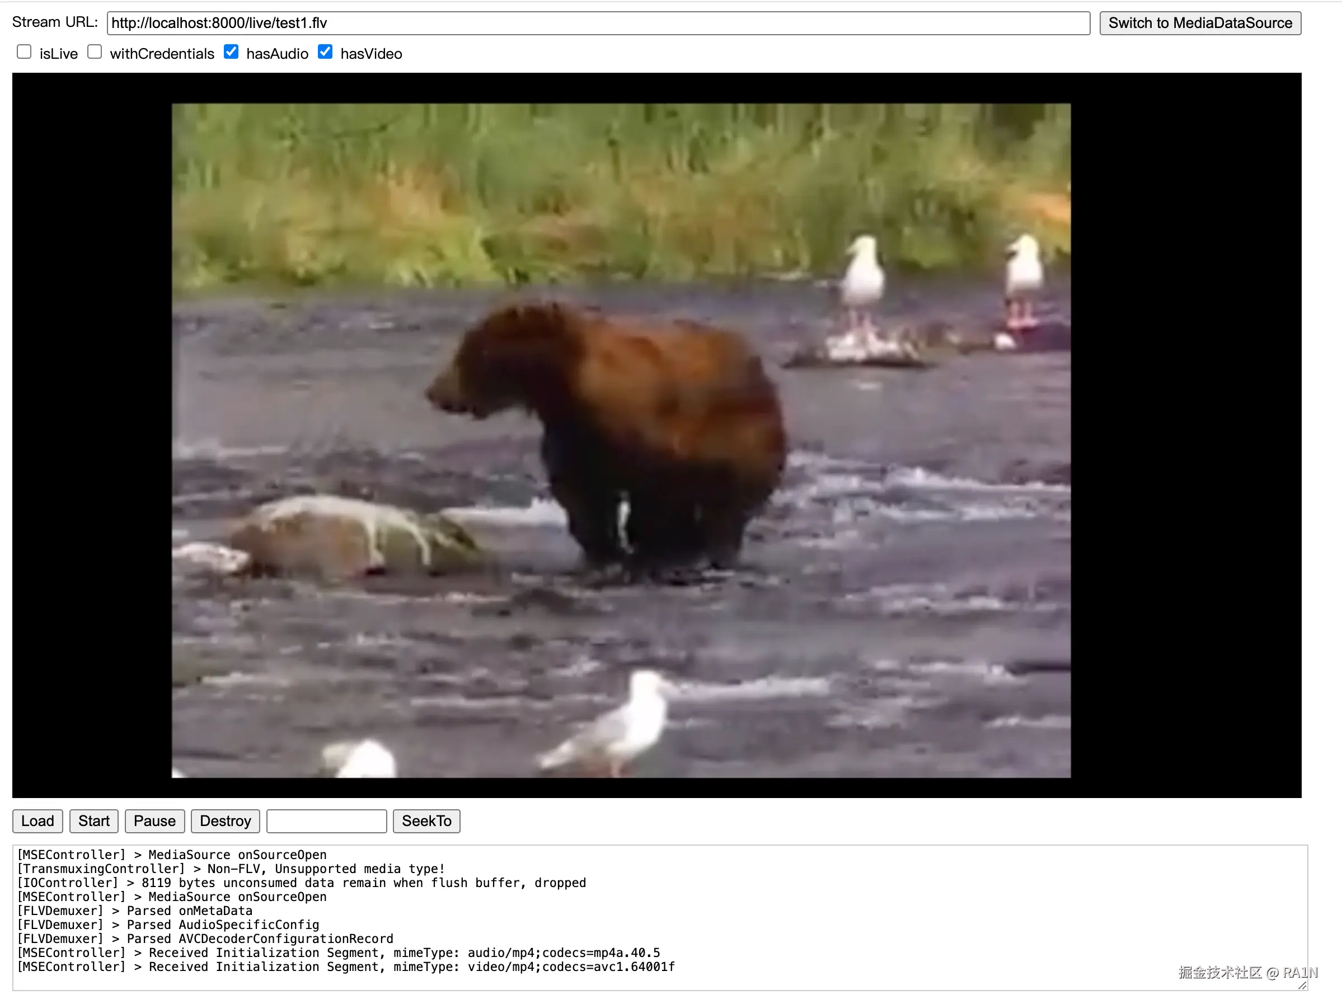Focus the seek time input box
The image size is (1342, 1004).
pyautogui.click(x=326, y=821)
